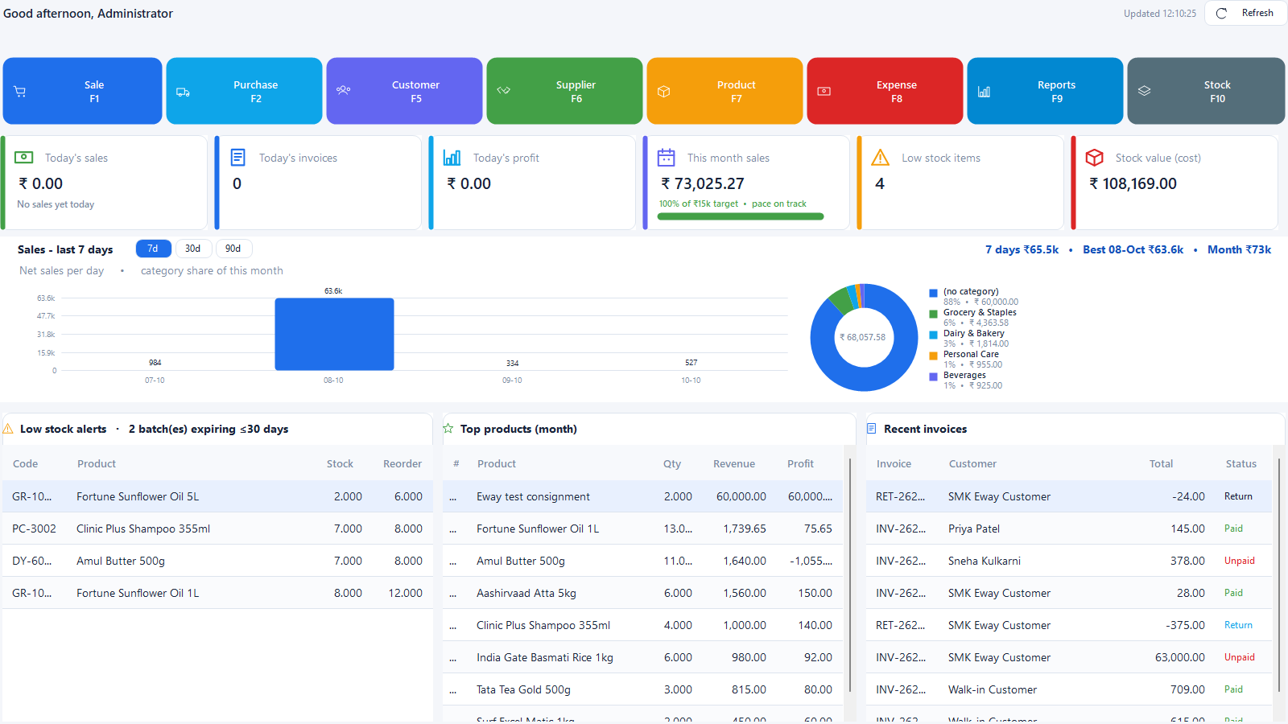Viewport: 1288px width, 724px height.
Task: Click the green Grocery & Staples legend swatch
Action: [x=934, y=315]
